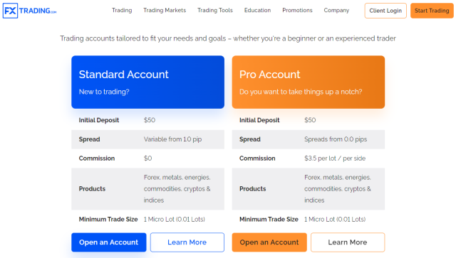Open the Trading Markets menu
456x258 pixels.
165,11
